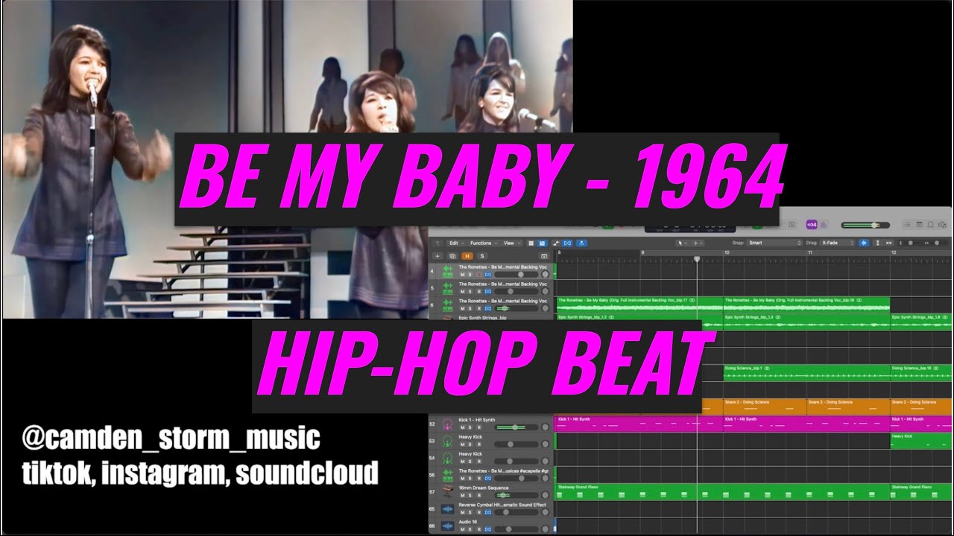Click the Audio 16 track waveform icon
This screenshot has width=954, height=536.
pos(447,526)
